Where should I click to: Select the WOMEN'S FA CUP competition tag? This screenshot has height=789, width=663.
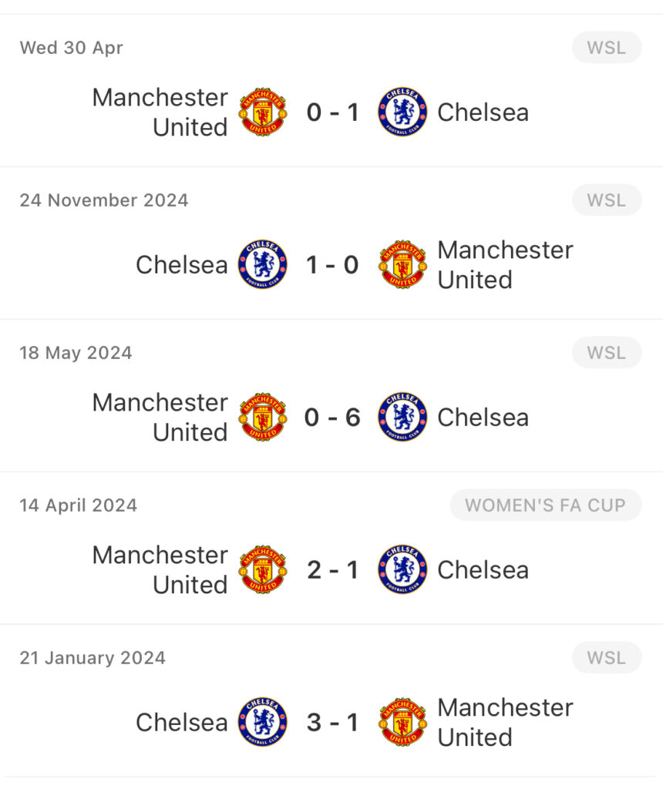tap(546, 505)
